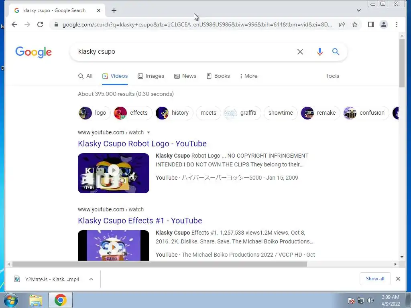This screenshot has height=308, width=411.
Task: Open a new tab with the plus button
Action: pos(114,10)
